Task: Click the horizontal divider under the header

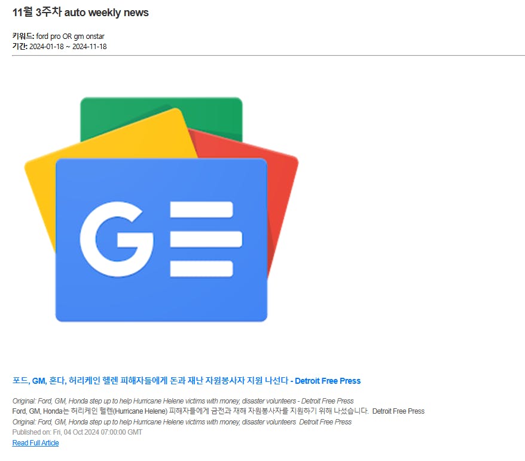Action: pos(268,55)
